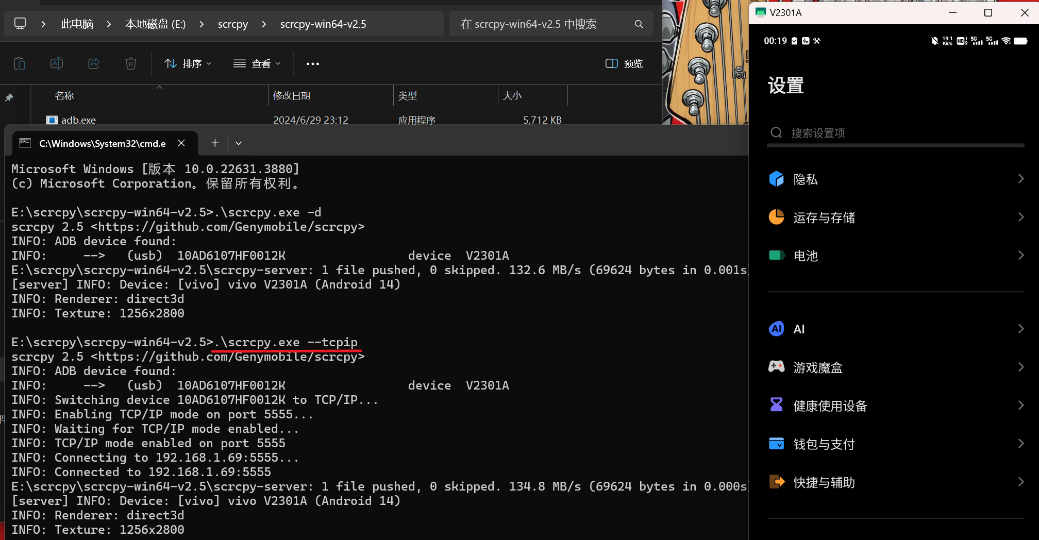Open 钱包与支付 settings entry
The height and width of the screenshot is (540, 1039).
tap(896, 444)
